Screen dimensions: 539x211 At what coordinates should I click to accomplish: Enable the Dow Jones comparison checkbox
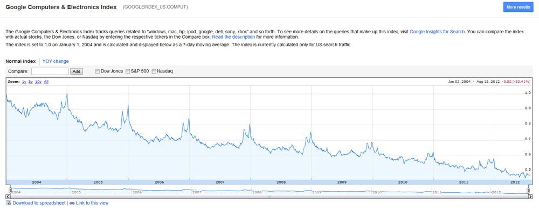point(97,71)
